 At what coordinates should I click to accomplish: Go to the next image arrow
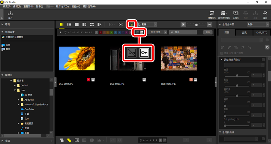tap(209, 140)
